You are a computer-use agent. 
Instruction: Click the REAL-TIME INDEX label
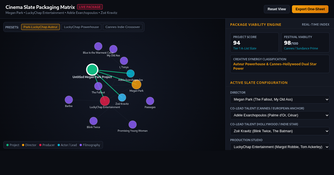(x=316, y=24)
